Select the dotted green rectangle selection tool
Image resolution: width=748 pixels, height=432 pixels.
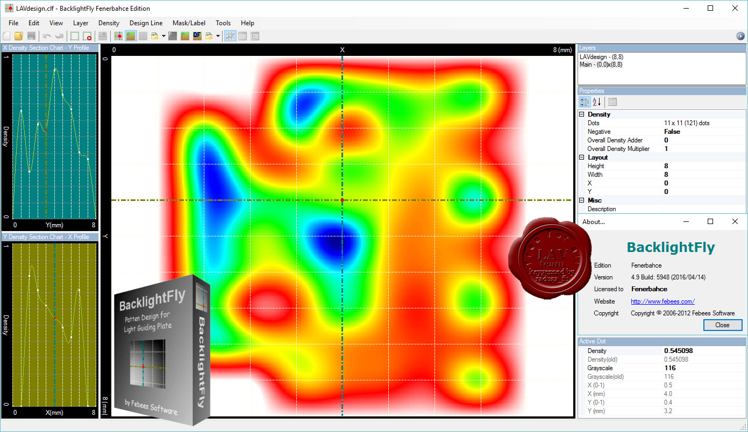tap(75, 36)
